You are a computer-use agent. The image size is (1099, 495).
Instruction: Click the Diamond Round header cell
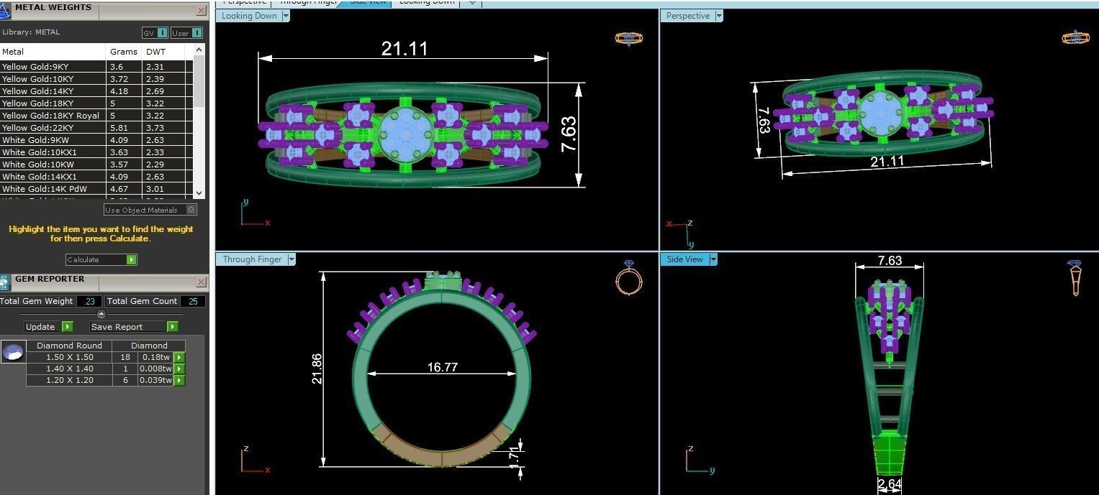[69, 346]
